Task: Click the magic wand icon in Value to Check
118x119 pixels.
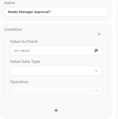Action: pyautogui.click(x=96, y=50)
